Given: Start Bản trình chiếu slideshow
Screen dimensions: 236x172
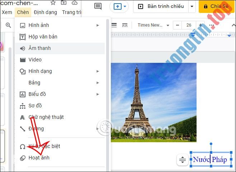Looking at the screenshot, I should point(161,6).
